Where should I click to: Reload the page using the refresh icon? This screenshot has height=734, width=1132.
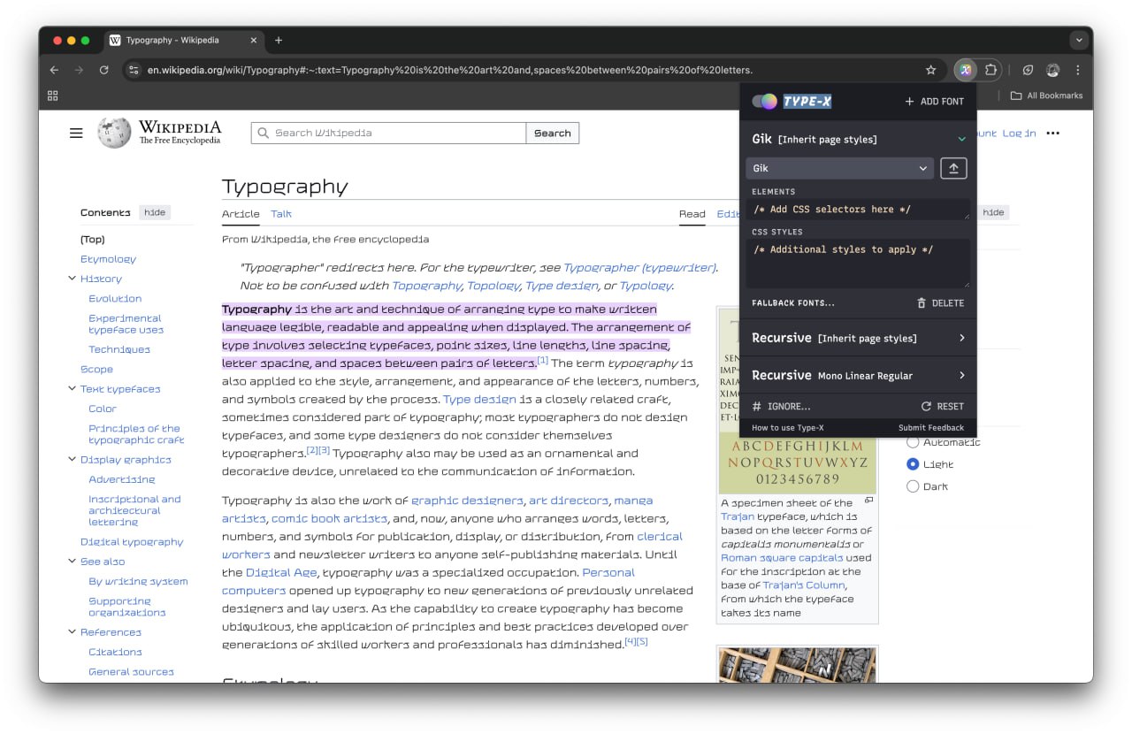point(104,70)
